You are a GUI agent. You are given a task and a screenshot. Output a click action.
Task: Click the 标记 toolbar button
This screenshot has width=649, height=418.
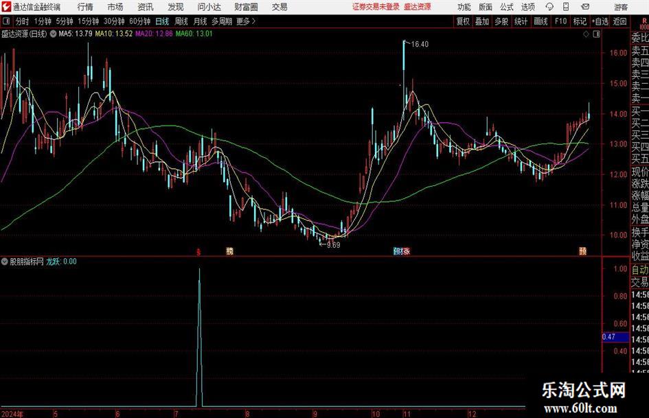580,21
